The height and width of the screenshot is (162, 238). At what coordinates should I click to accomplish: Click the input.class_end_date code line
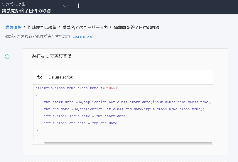coord(81,123)
